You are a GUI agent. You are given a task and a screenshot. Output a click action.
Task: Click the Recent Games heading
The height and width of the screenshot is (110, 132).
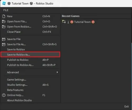tap(70, 16)
